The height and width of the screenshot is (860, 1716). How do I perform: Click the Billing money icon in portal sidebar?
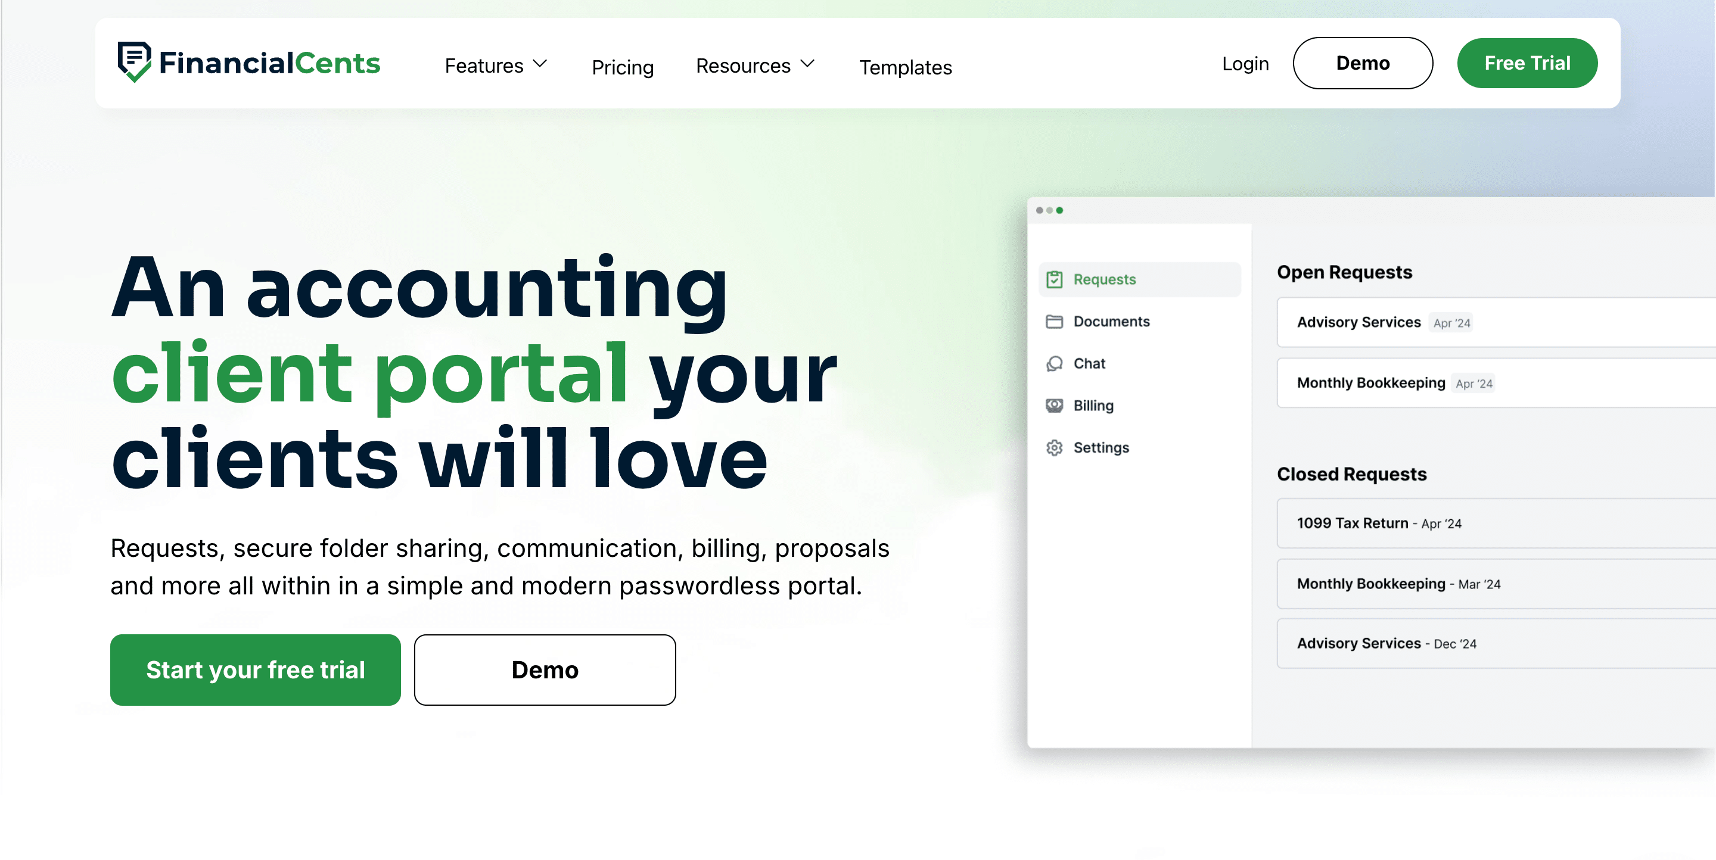(x=1054, y=406)
